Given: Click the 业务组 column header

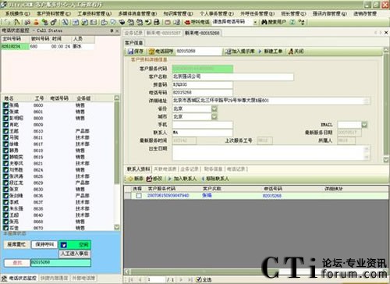Looking at the screenshot, I should [83, 98].
